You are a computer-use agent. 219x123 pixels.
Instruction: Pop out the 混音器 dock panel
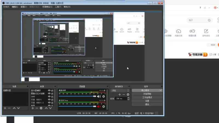coord(108,86)
